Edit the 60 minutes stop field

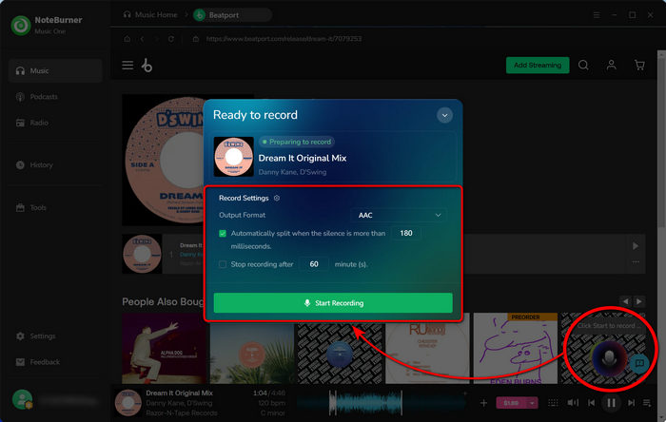click(314, 264)
